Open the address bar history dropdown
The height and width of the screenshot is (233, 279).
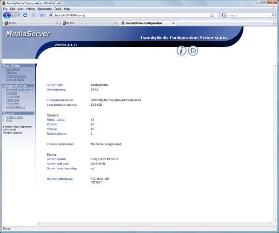tap(217, 15)
